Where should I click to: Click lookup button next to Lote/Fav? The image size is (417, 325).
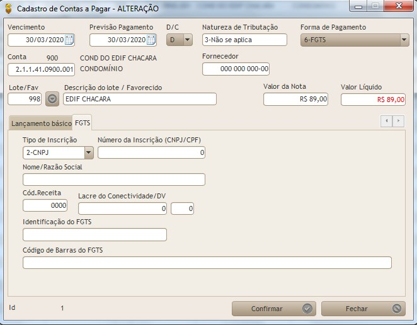pos(52,99)
